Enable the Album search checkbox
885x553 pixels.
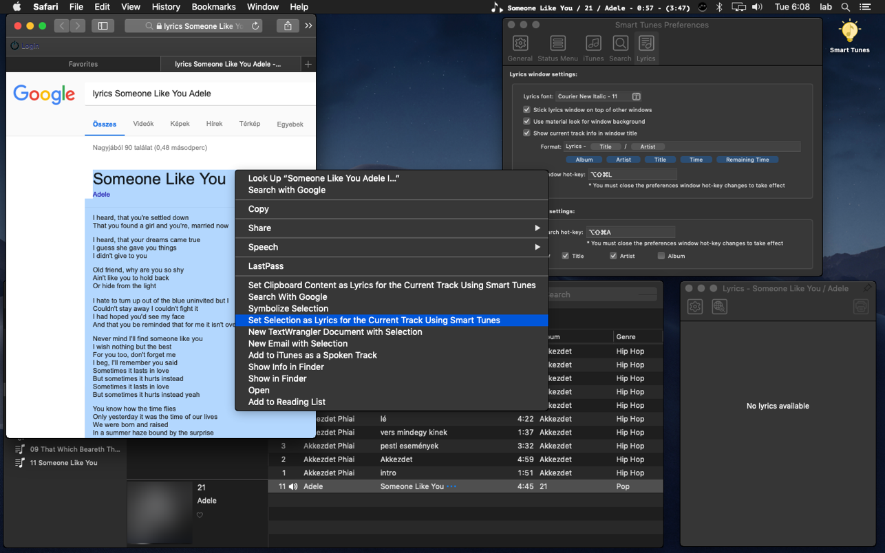point(661,256)
